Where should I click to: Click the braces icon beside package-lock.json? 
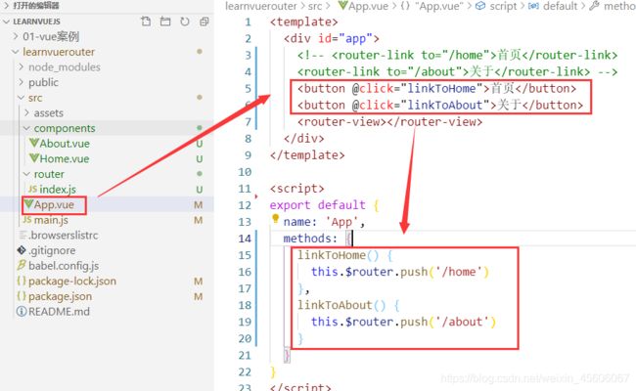coord(22,281)
